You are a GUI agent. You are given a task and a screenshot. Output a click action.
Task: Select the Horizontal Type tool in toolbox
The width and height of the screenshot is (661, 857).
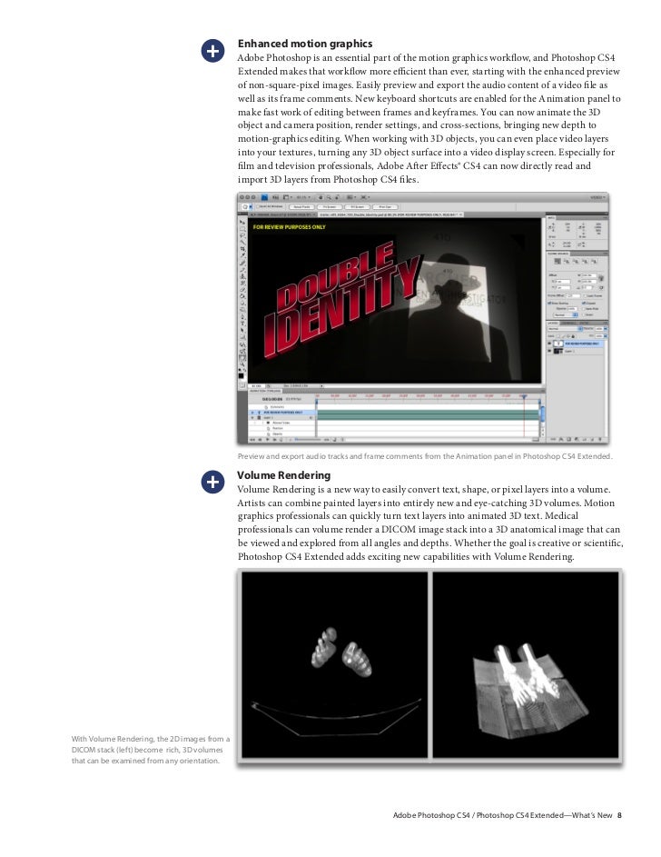[x=243, y=323]
